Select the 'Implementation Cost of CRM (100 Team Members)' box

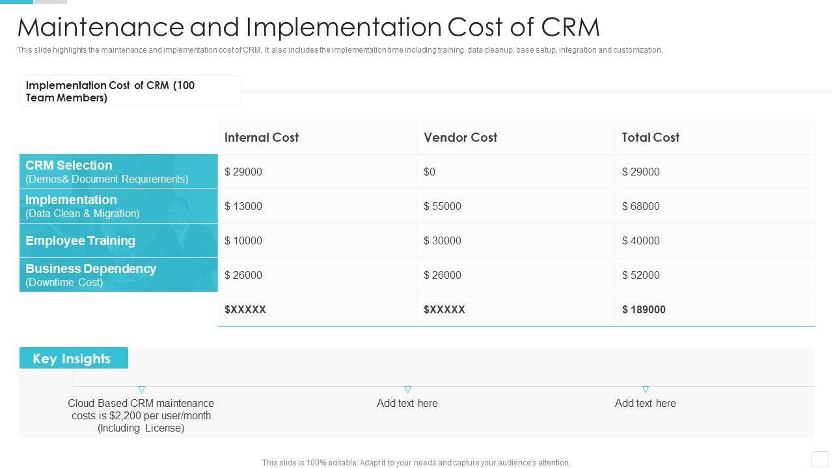(130, 92)
